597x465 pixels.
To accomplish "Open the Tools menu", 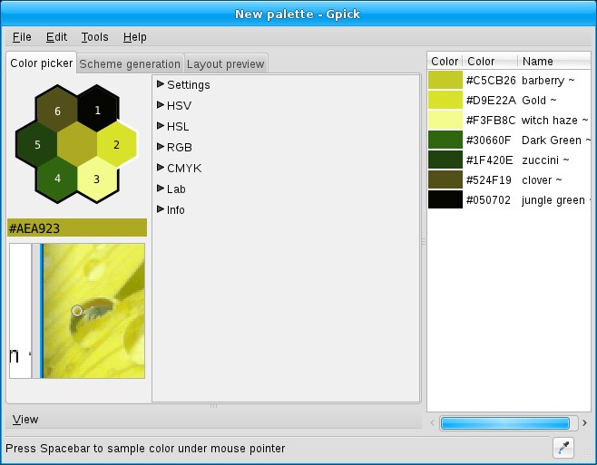I will click(94, 37).
